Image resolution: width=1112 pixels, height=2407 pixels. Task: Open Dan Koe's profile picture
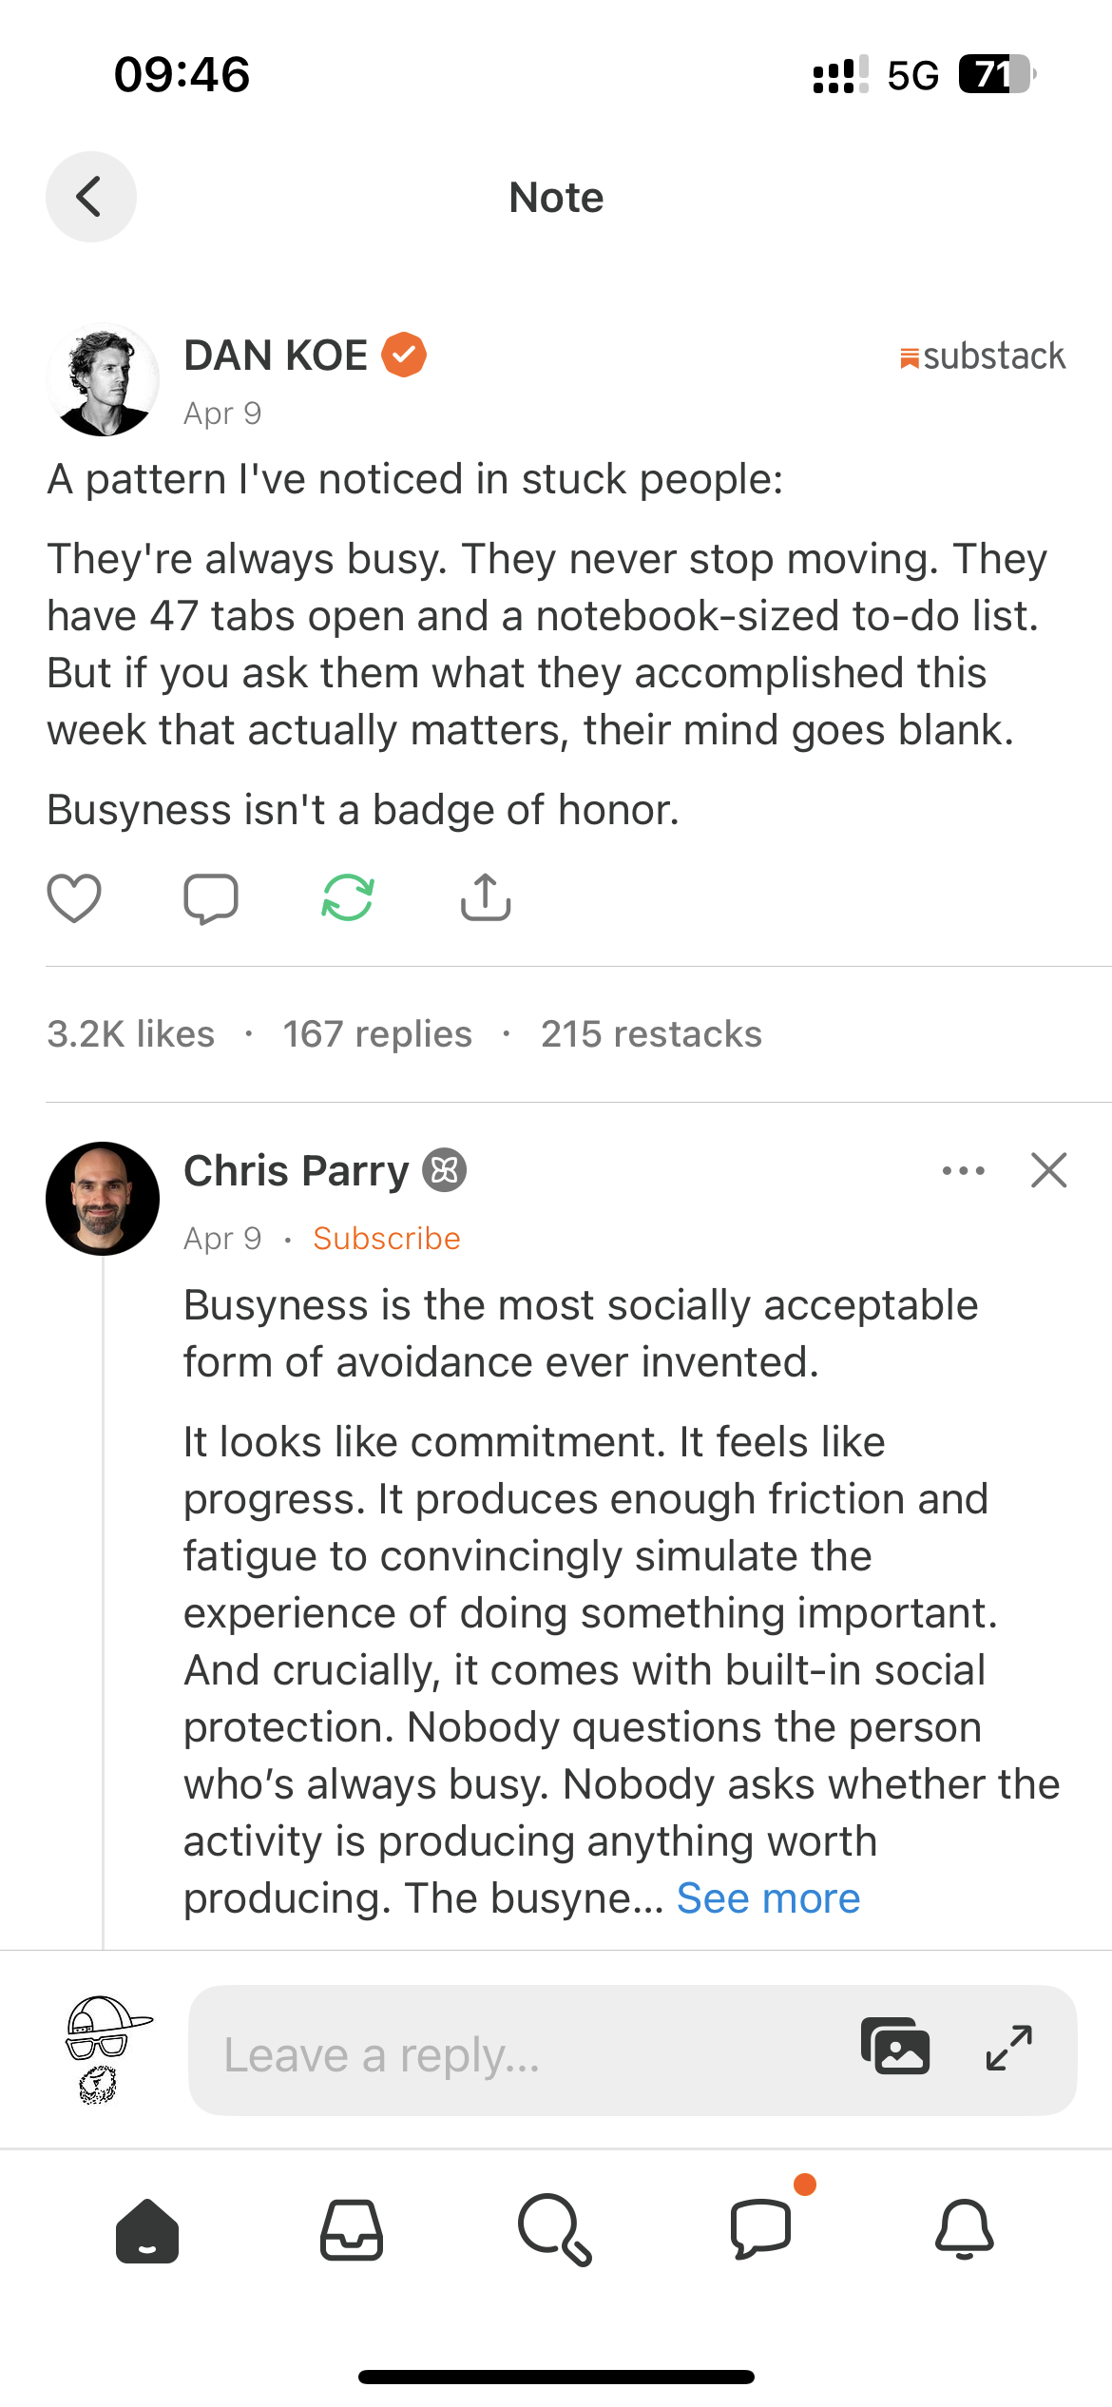point(103,380)
